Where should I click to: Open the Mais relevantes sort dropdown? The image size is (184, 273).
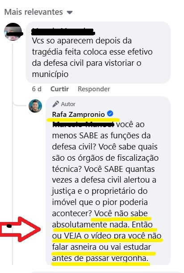(38, 12)
